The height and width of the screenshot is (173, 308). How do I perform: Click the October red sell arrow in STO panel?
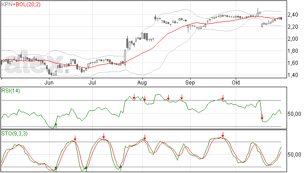(223, 135)
